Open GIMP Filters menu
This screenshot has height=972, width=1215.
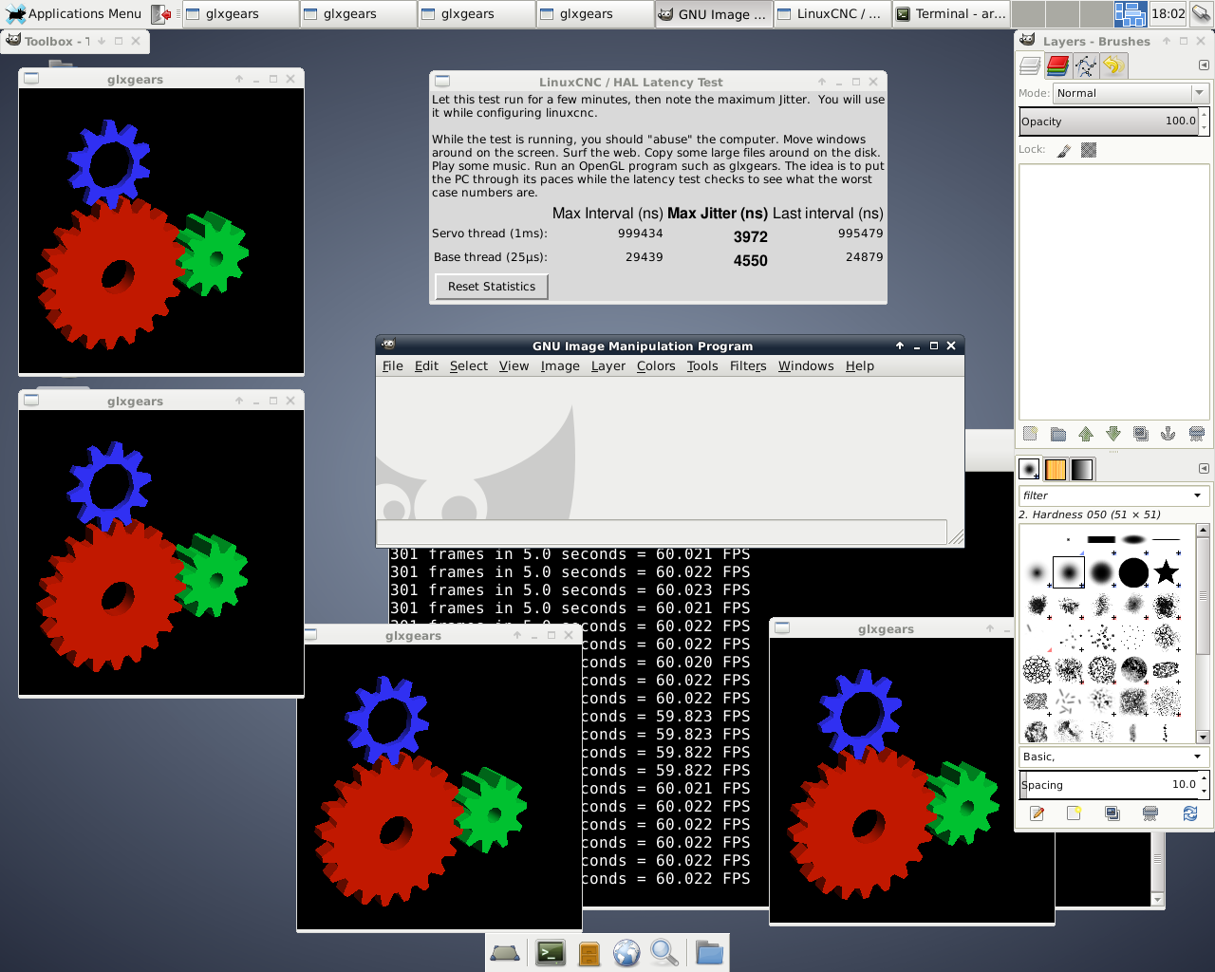pyautogui.click(x=748, y=366)
